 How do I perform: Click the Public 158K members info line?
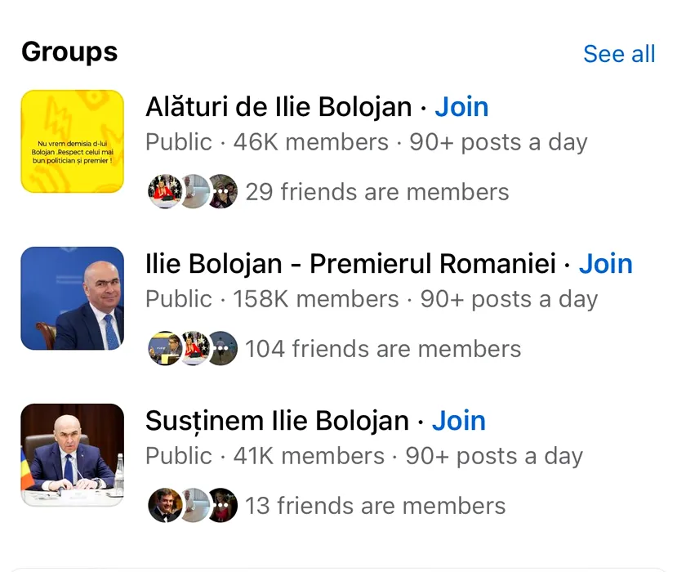pos(371,299)
